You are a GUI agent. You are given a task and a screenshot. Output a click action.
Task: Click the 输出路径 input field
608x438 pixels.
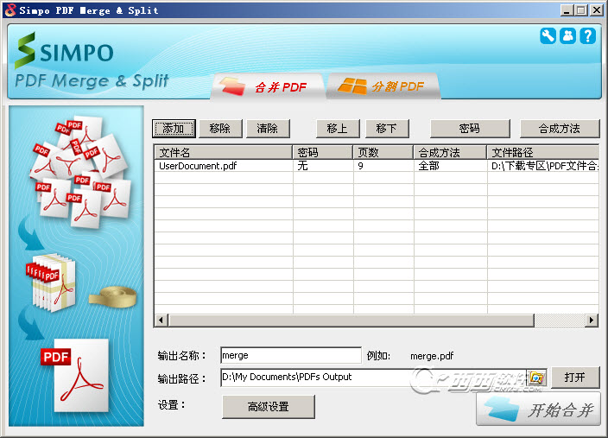373,378
